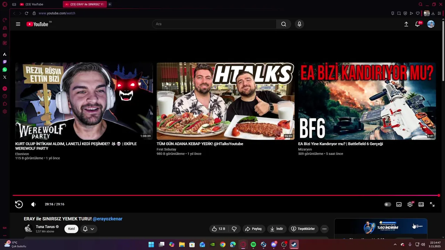Open Mizaryon channel name
445x250 pixels.
pyautogui.click(x=305, y=149)
